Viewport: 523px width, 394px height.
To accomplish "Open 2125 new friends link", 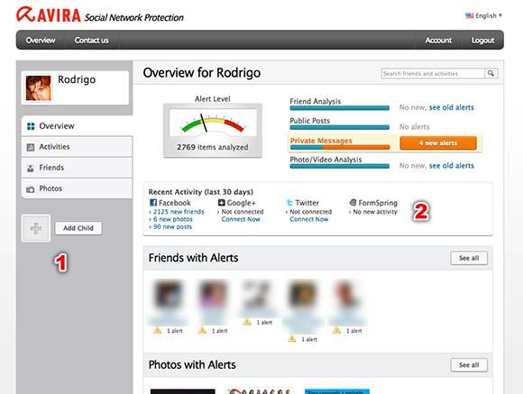I will point(179,212).
